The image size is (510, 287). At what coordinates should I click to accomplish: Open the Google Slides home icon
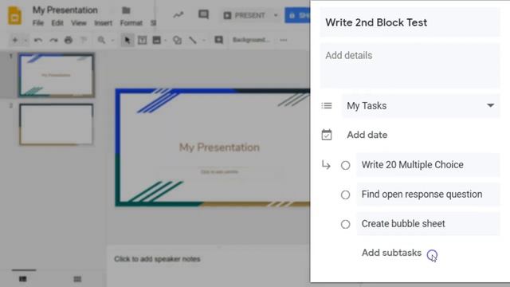point(14,15)
